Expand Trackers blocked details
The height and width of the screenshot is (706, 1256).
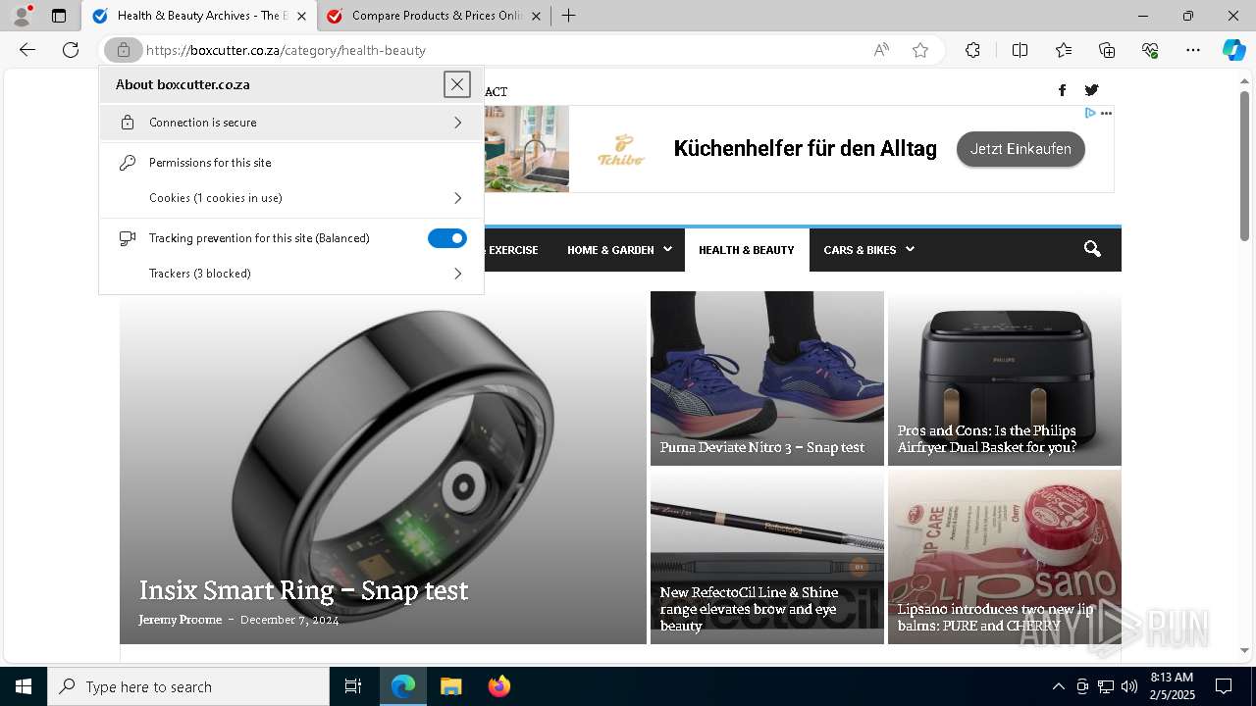click(x=291, y=274)
